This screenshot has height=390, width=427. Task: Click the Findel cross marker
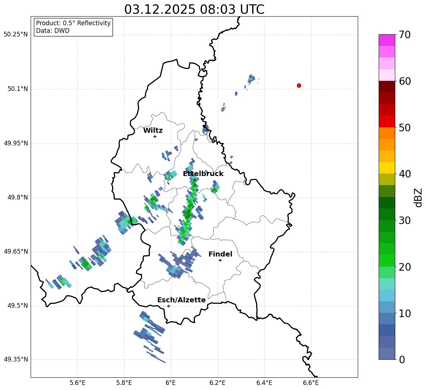(220, 260)
